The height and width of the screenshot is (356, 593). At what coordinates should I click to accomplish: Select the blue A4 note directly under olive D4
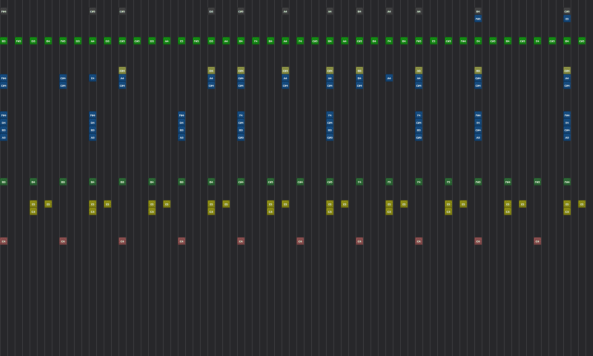[211, 78]
